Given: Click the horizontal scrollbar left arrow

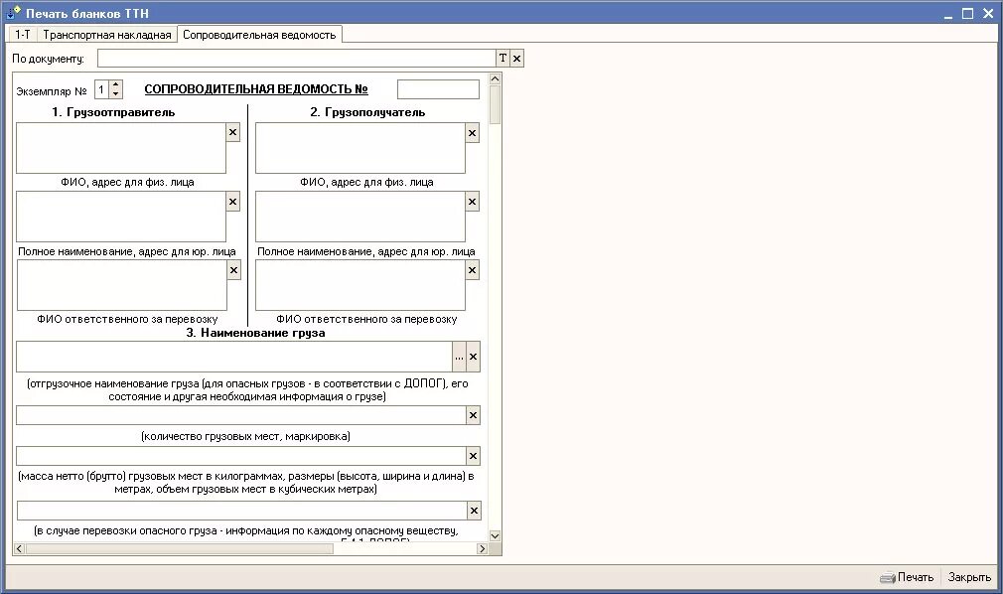Looking at the screenshot, I should (x=19, y=548).
